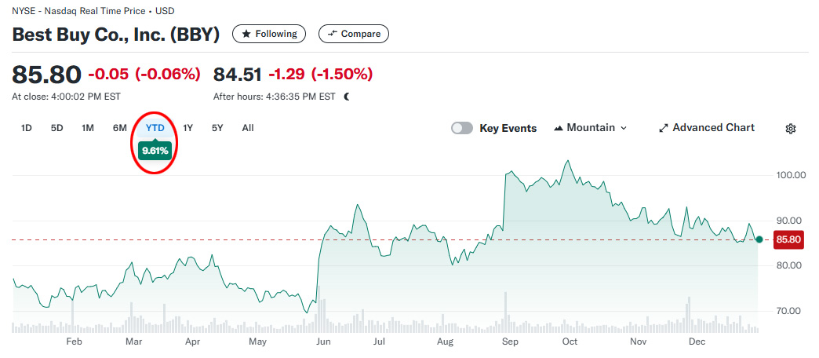Click the At close: 4:00:02 PM EST text
819x358 pixels.
[67, 97]
